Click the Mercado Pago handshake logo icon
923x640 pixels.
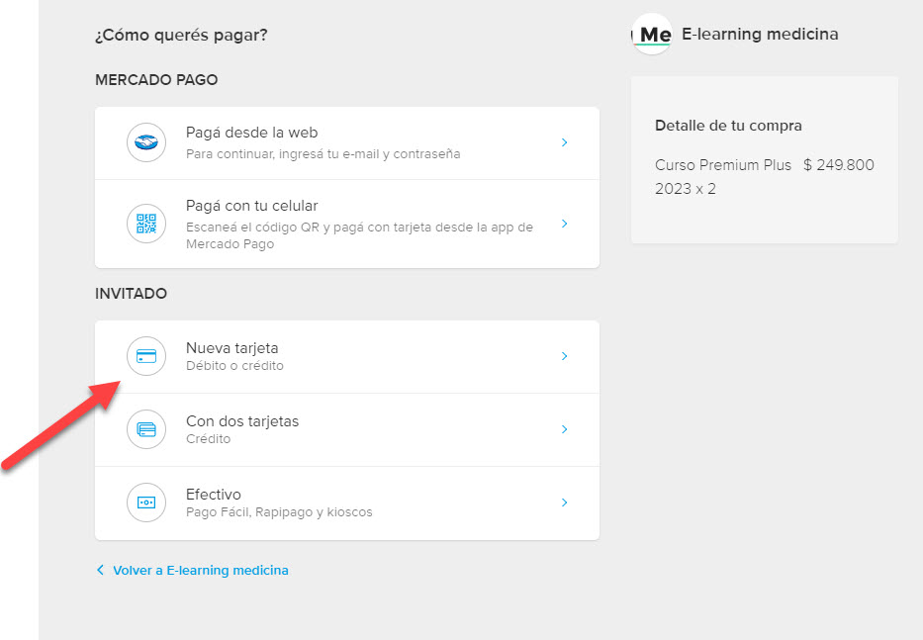click(146, 142)
